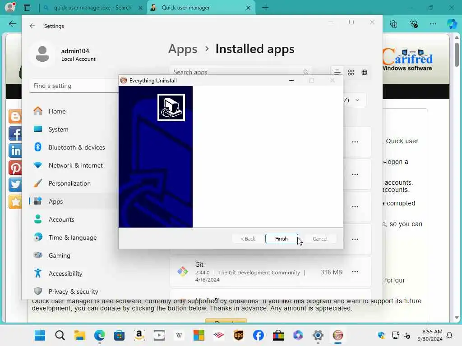
Task: Switch to quick user manager.exe Search tab
Action: 92,8
